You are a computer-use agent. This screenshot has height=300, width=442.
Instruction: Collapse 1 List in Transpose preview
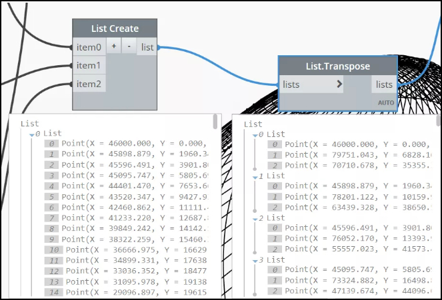coord(255,178)
